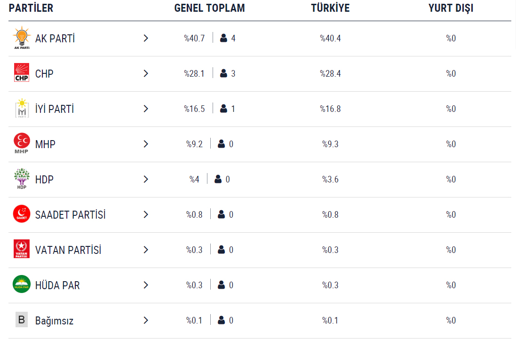Screen dimensions: 516x347
Task: Click the Vatan Partisi star logo
Action: point(22,249)
